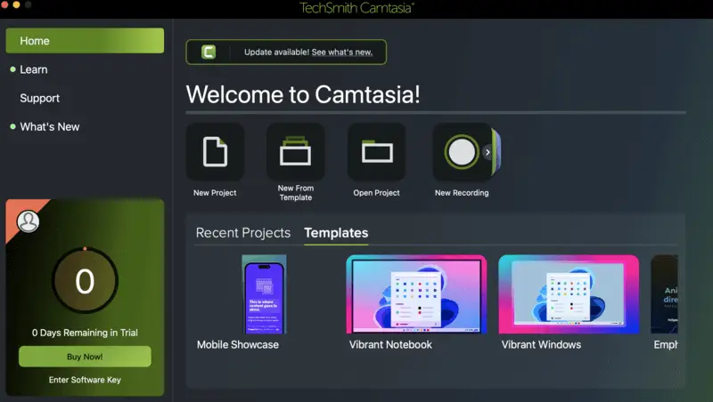The height and width of the screenshot is (402, 713).
Task: Click the trial days remaining circular counter
Action: (85, 281)
